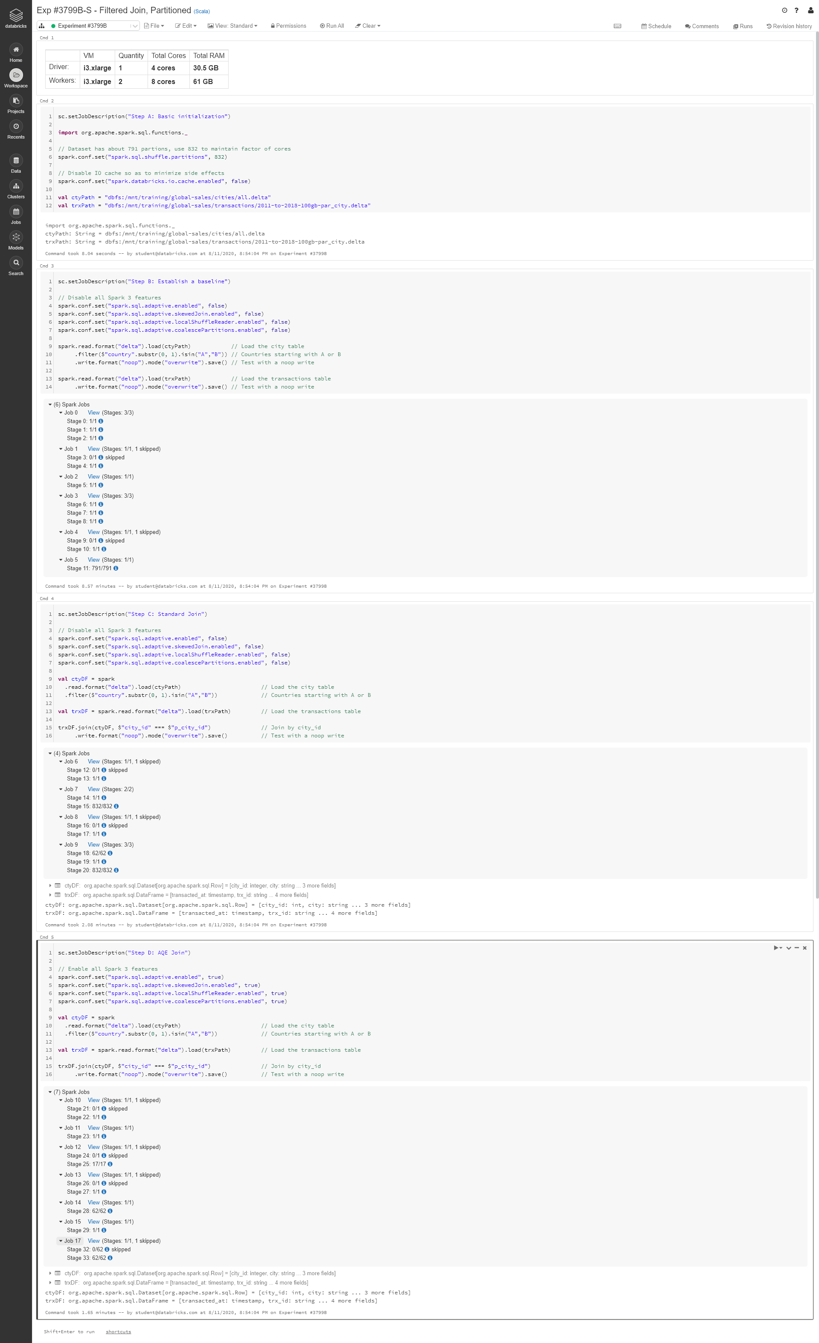
Task: Click View link for Job 17
Action: [94, 1241]
